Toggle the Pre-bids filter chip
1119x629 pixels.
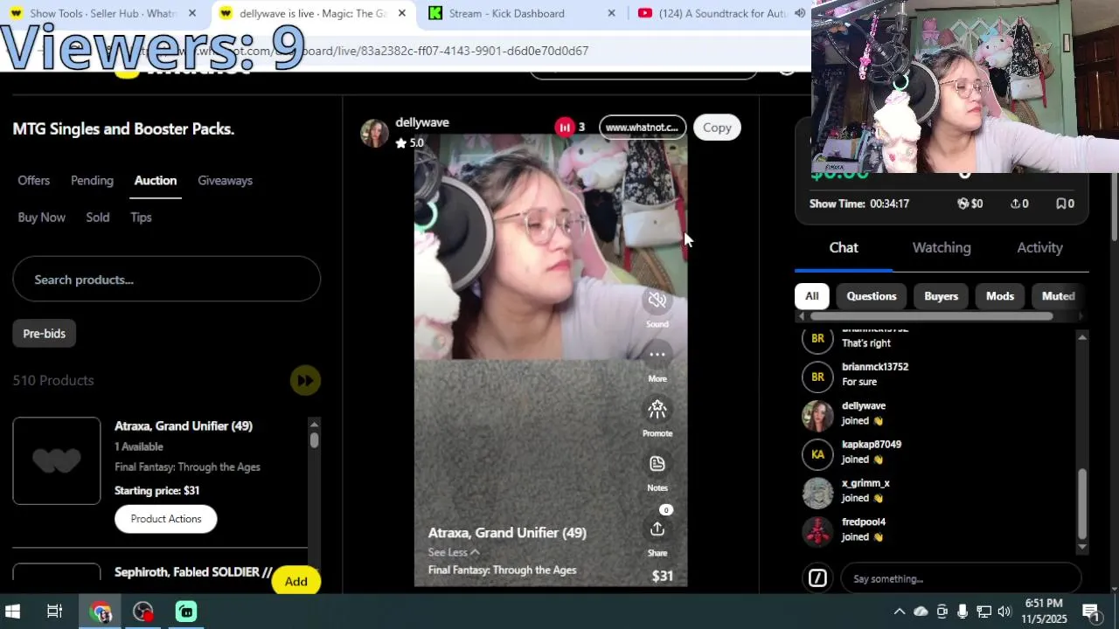click(45, 334)
